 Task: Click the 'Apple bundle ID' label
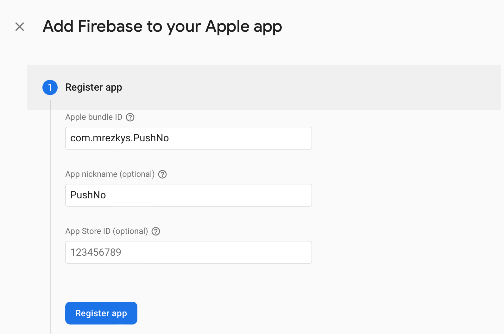94,117
